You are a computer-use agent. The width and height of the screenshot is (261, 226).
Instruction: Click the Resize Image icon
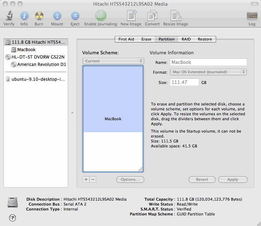point(176,16)
